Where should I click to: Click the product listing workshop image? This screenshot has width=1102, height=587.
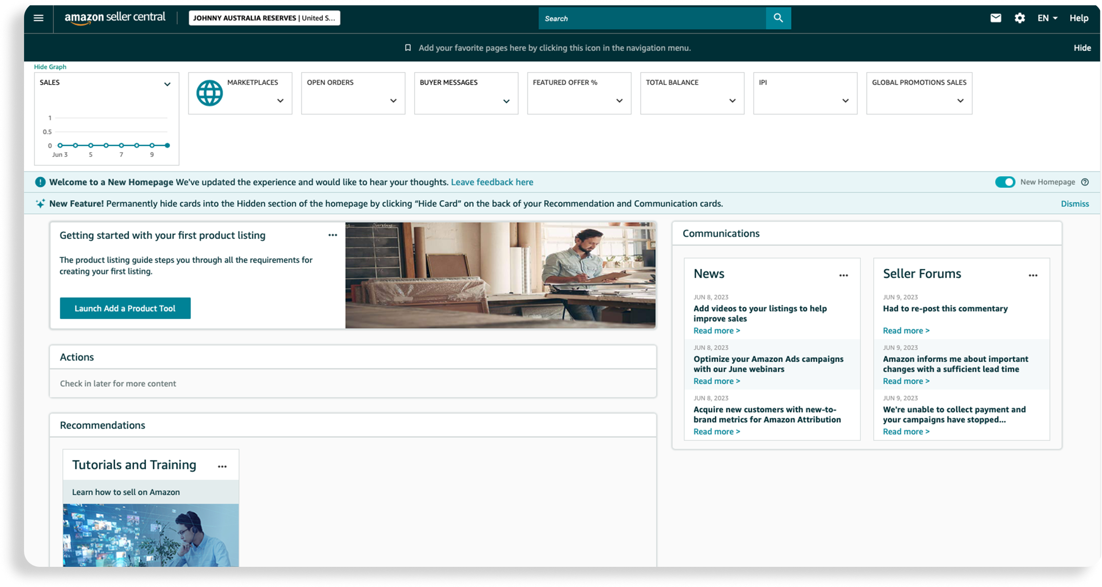coord(500,275)
